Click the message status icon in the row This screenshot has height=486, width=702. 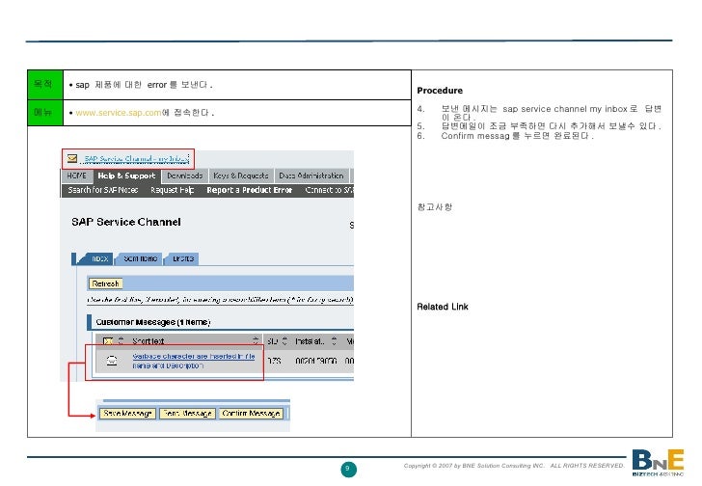(112, 361)
